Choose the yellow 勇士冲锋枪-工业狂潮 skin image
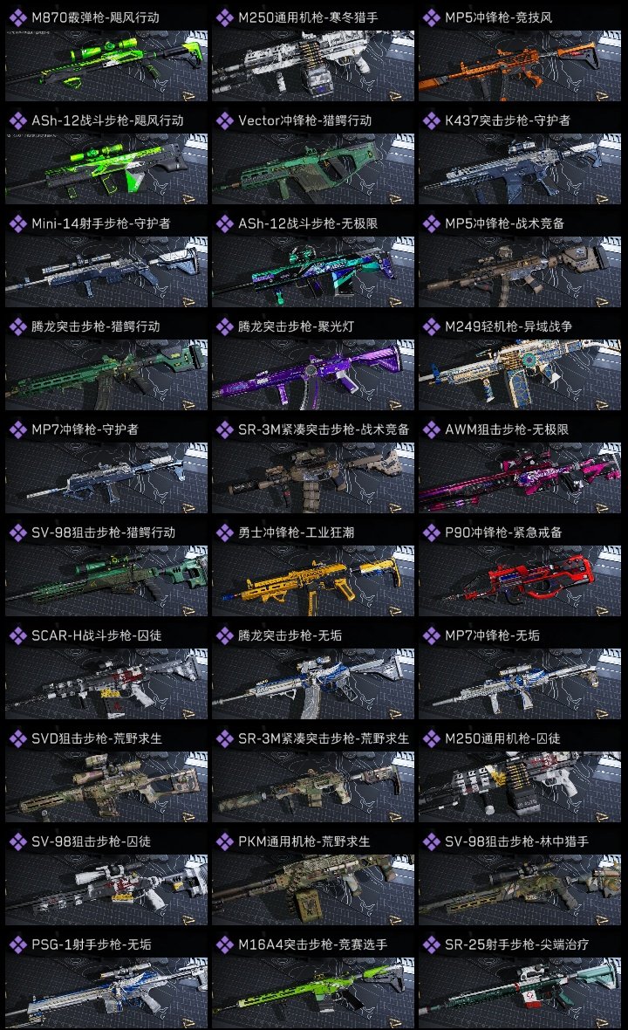 tap(313, 580)
